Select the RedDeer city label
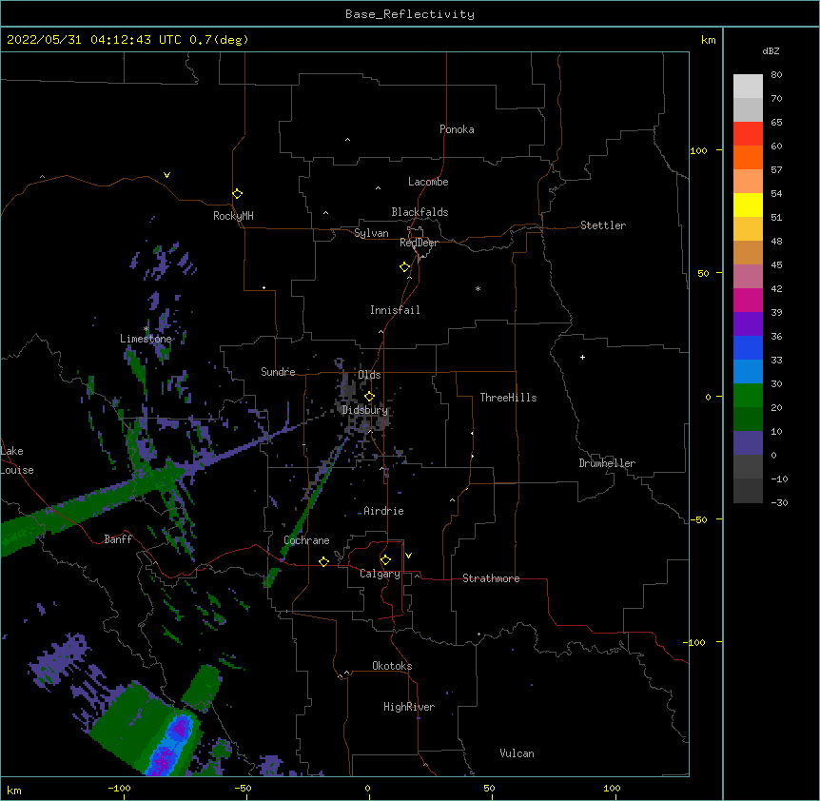This screenshot has height=801, width=820. (419, 243)
